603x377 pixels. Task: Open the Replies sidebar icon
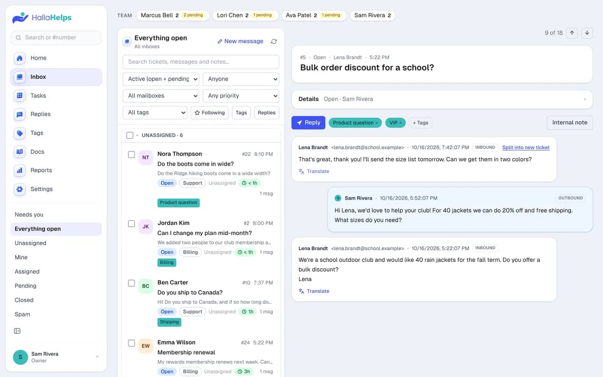click(x=19, y=114)
